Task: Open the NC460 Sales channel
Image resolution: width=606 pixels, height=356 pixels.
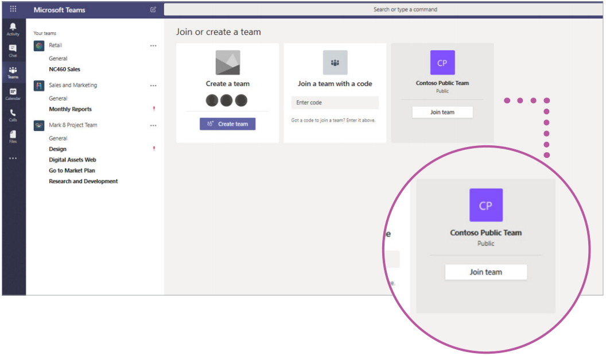Action: pyautogui.click(x=64, y=69)
